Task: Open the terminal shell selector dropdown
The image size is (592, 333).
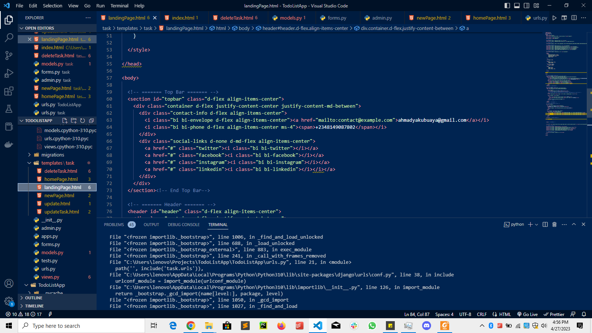Action: pos(535,224)
